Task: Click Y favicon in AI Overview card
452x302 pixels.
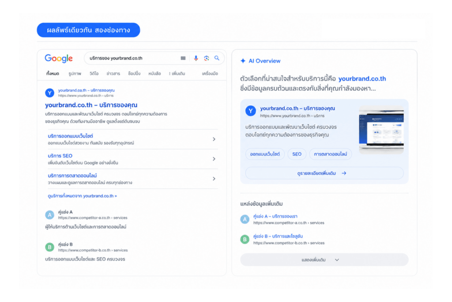Action: click(x=251, y=111)
